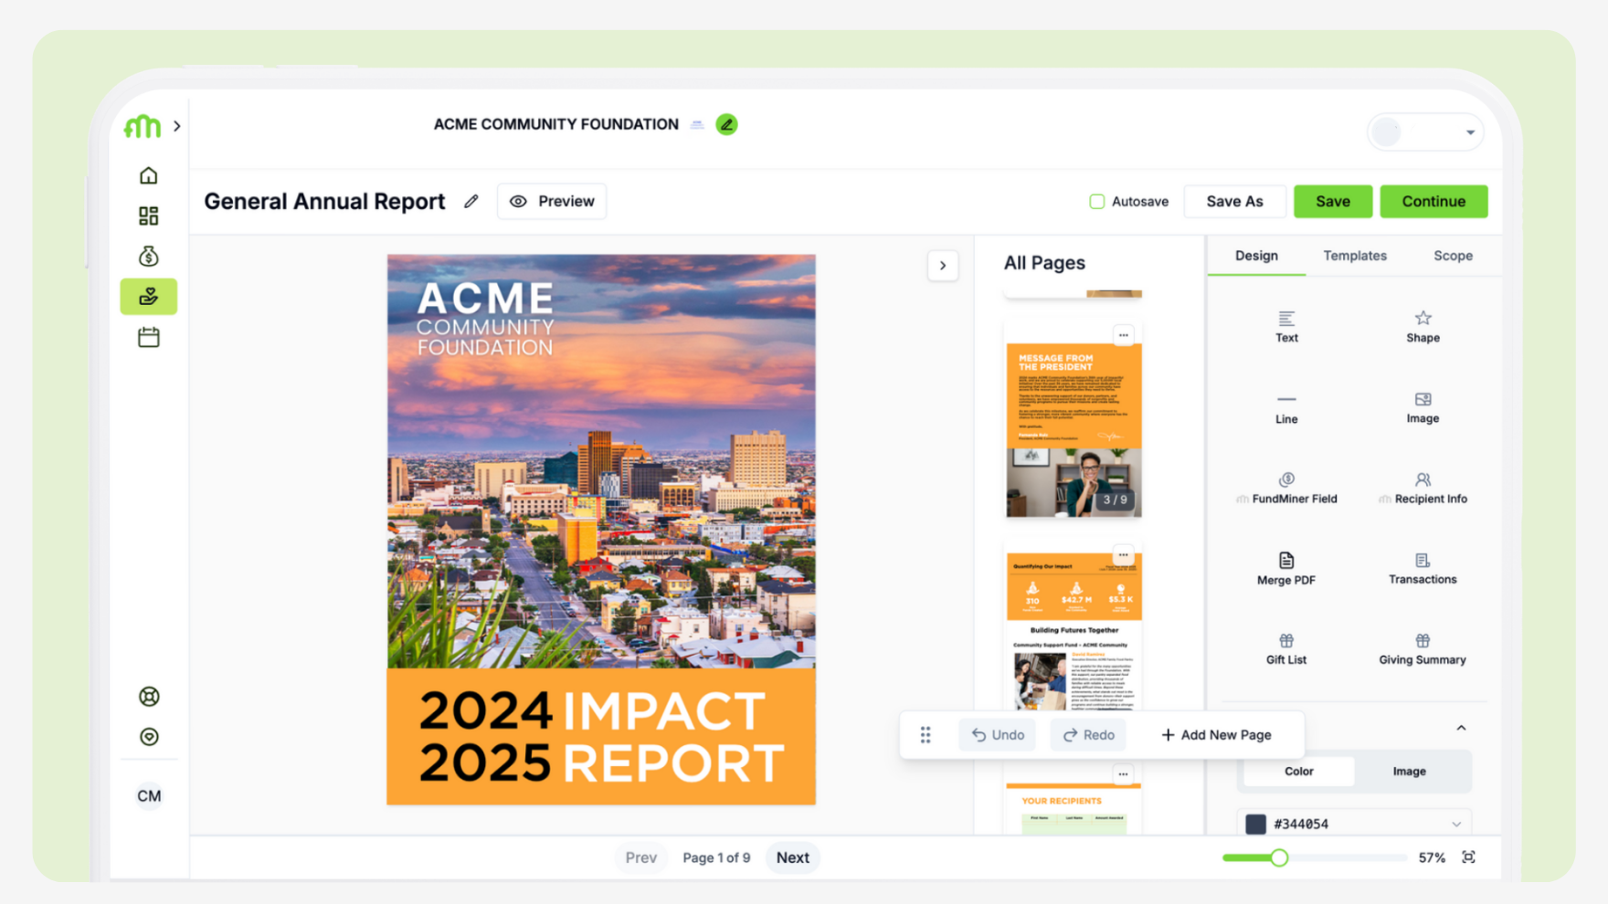Click the pencil icon to rename report
The width and height of the screenshot is (1608, 904).
pyautogui.click(x=471, y=202)
